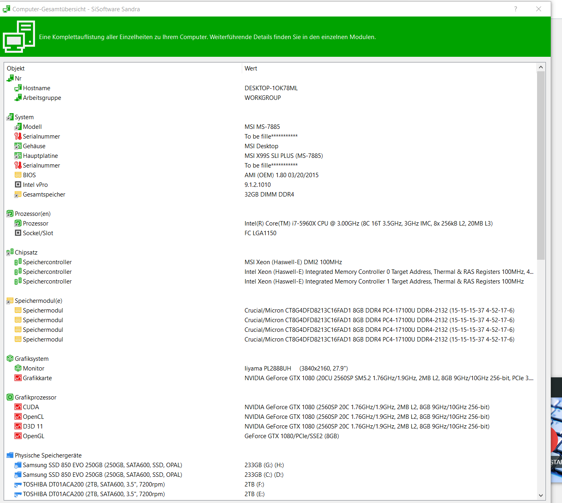The image size is (562, 503).
Task: Click the value 32GB DIMM DDR4
Action: [269, 194]
